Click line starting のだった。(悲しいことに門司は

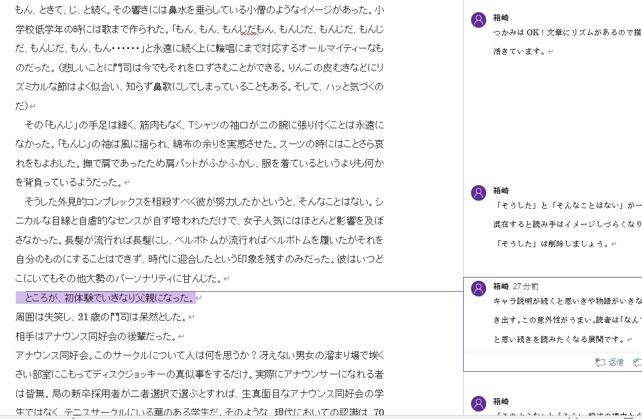click(x=199, y=67)
